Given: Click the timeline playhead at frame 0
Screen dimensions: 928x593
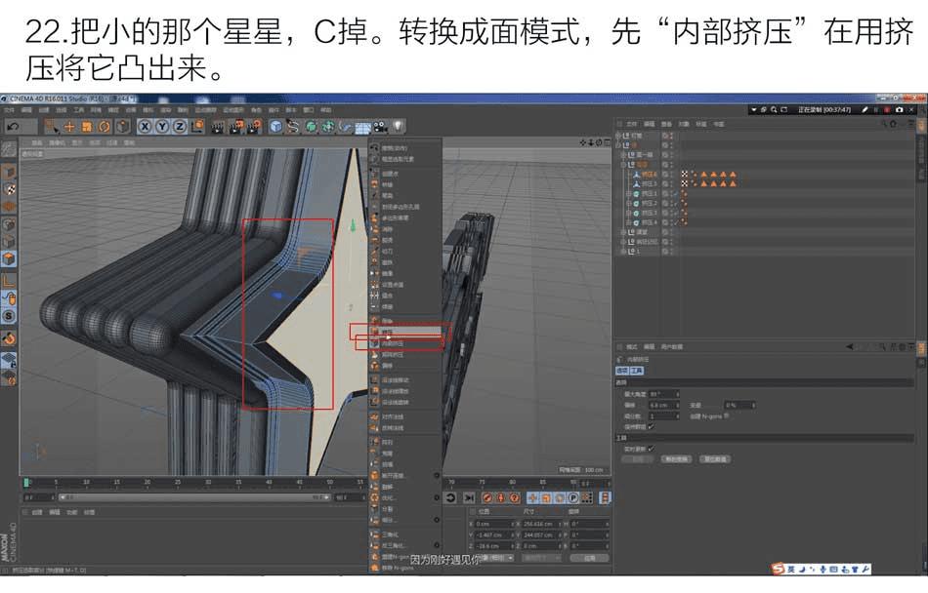Looking at the screenshot, I should coord(26,483).
